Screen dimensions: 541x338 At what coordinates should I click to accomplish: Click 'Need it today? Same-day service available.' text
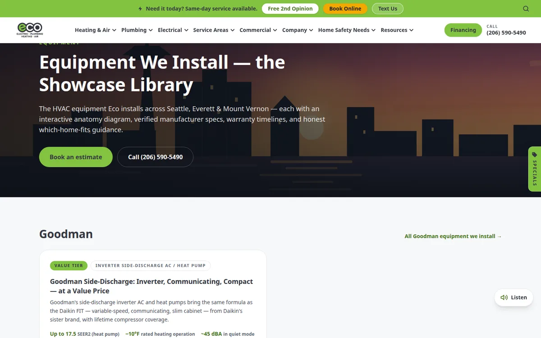(202, 9)
